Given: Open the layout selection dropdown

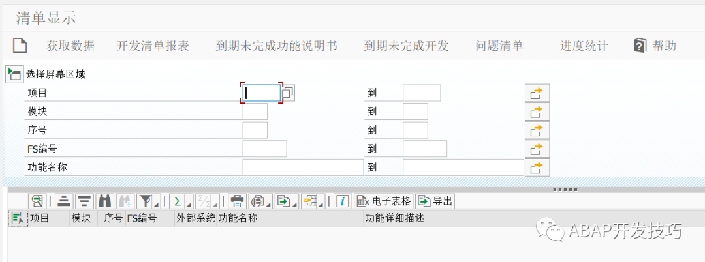Looking at the screenshot, I should [x=313, y=201].
